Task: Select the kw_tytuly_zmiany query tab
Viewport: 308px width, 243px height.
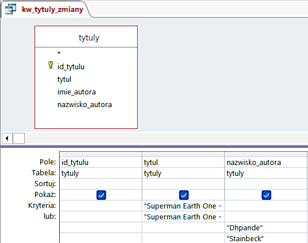Action: pos(52,9)
